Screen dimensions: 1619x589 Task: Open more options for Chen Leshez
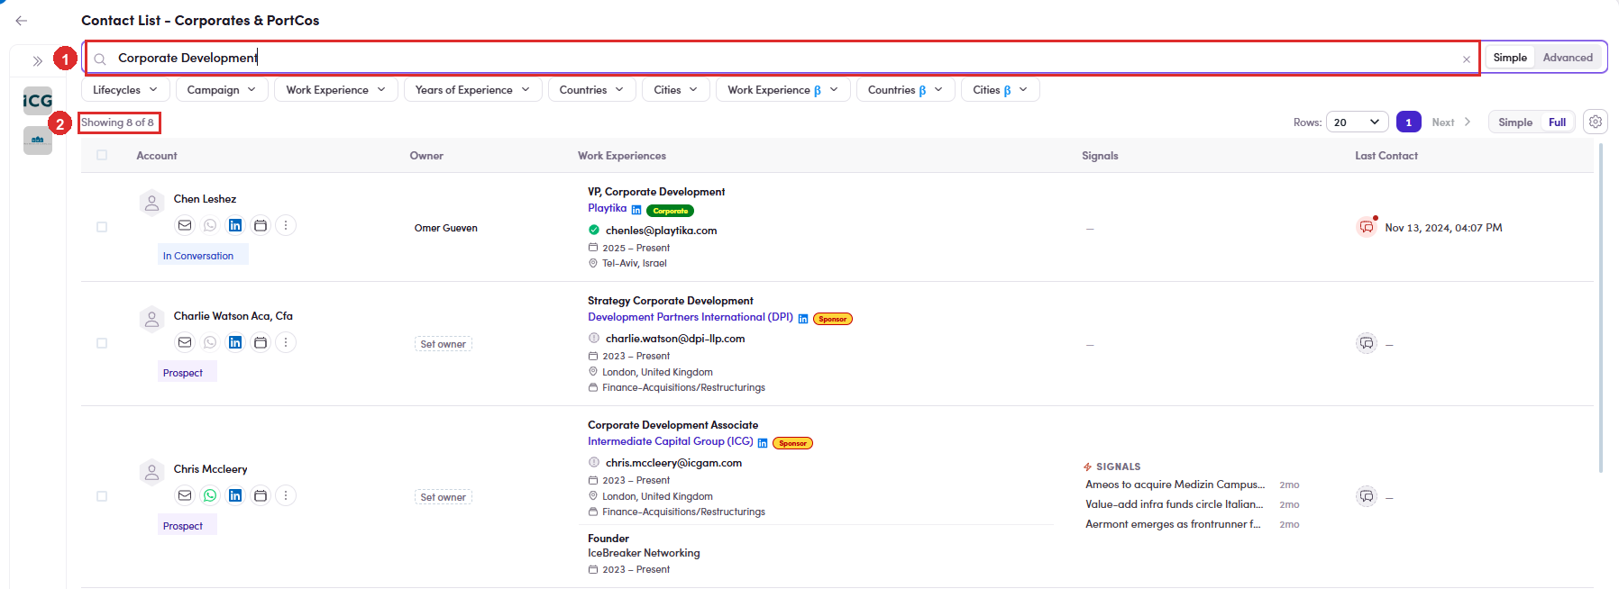(x=286, y=225)
